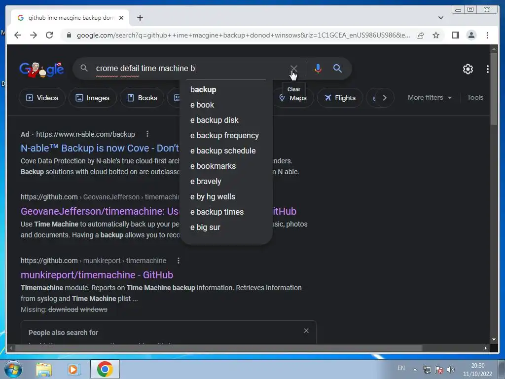Open the volume speaker icon
The image size is (505, 379).
pyautogui.click(x=451, y=370)
